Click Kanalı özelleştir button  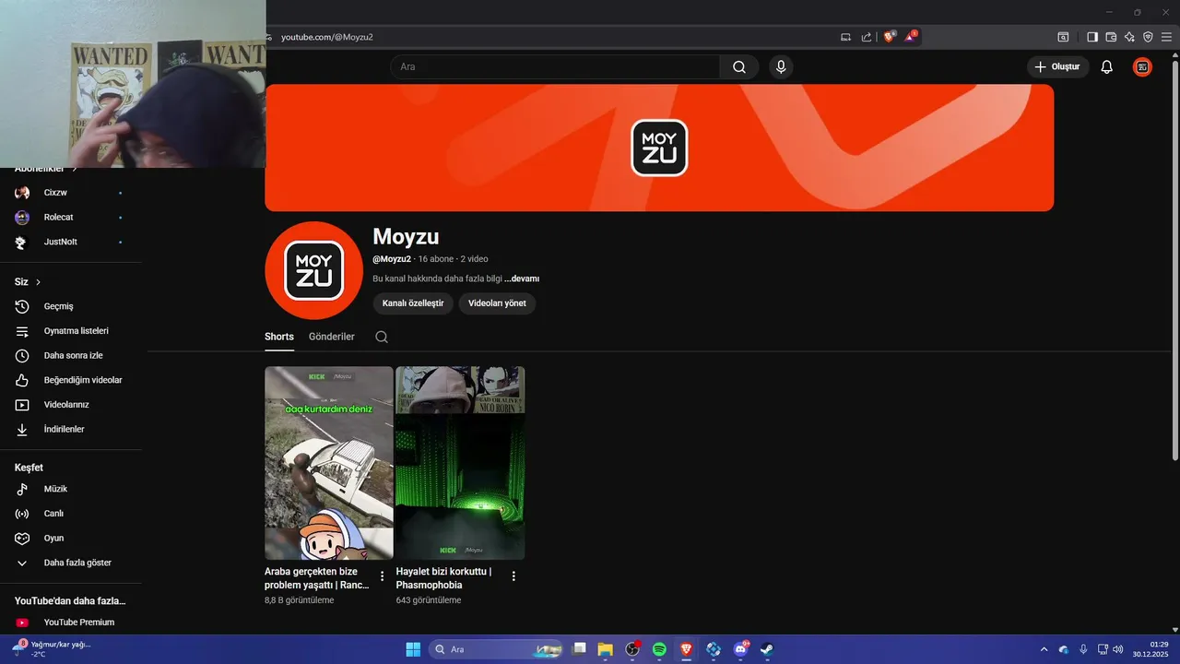(413, 303)
